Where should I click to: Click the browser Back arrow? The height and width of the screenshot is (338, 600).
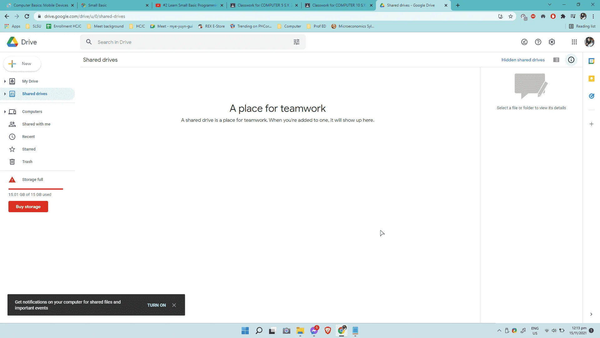click(7, 16)
